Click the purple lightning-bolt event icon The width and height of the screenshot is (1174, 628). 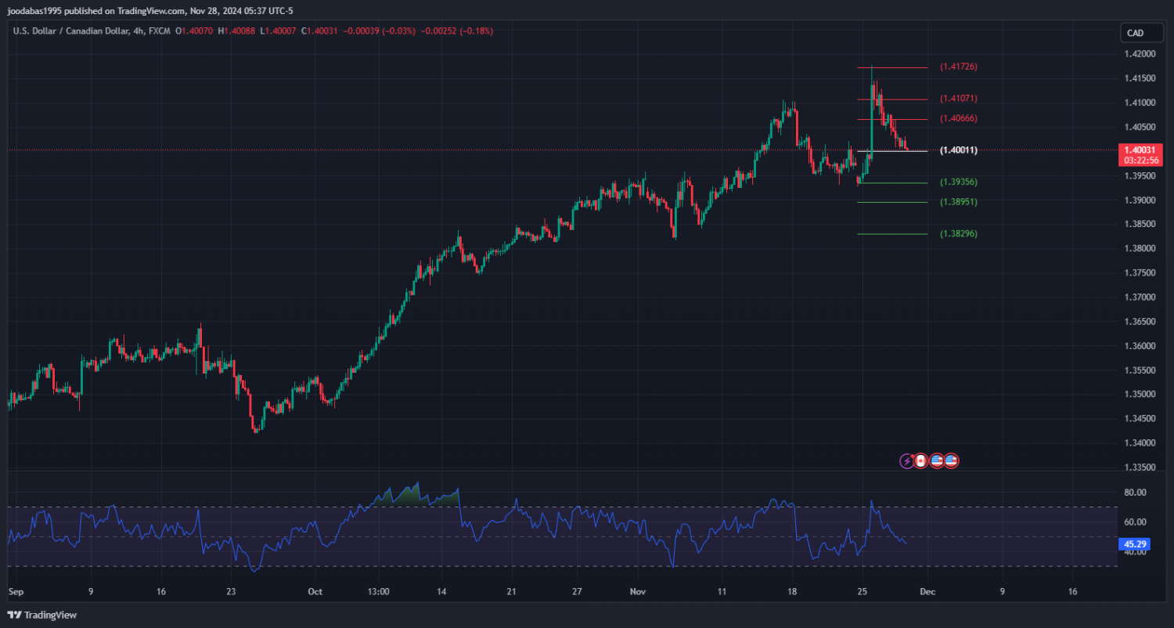coord(907,461)
